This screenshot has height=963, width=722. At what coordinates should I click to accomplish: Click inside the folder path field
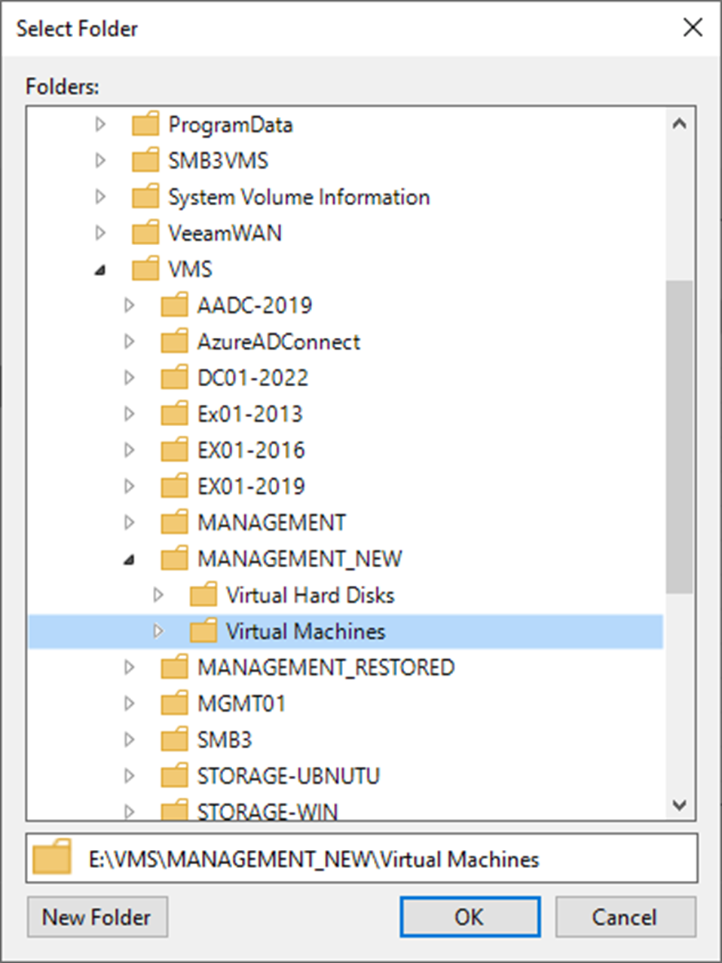(339, 857)
